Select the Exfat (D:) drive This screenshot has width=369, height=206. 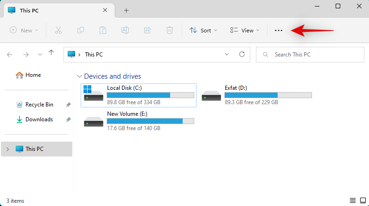point(256,95)
